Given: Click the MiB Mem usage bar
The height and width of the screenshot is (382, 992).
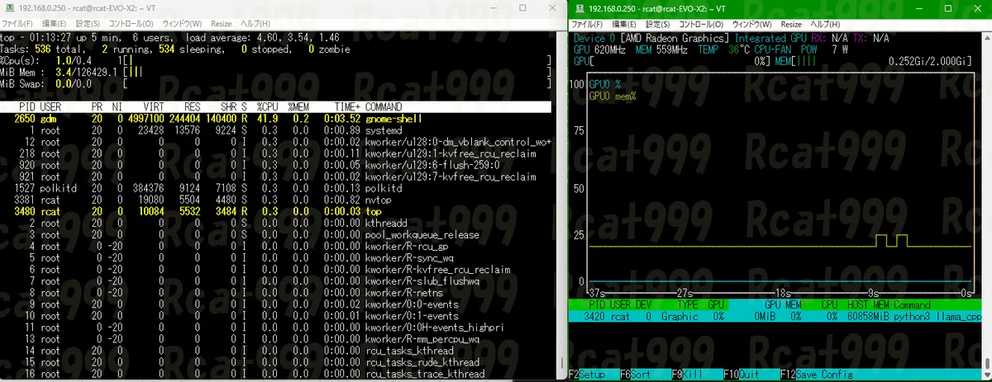Looking at the screenshot, I should point(336,73).
